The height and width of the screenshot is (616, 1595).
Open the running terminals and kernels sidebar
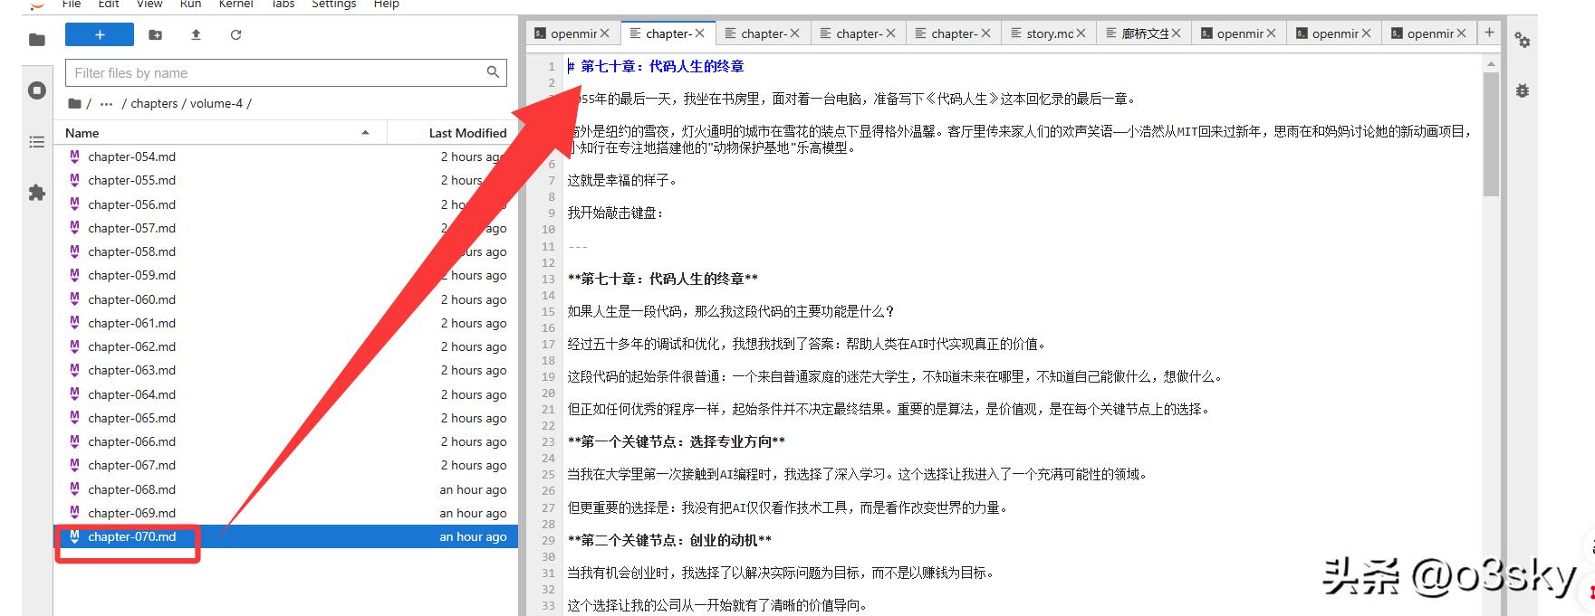tap(37, 90)
